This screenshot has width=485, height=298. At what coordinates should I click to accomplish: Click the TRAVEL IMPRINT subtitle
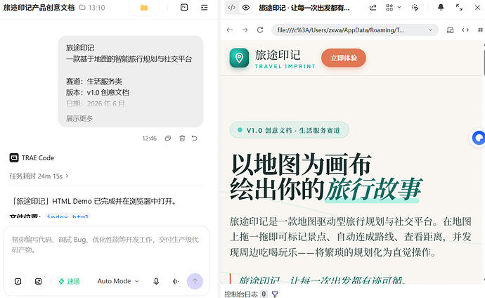285,66
